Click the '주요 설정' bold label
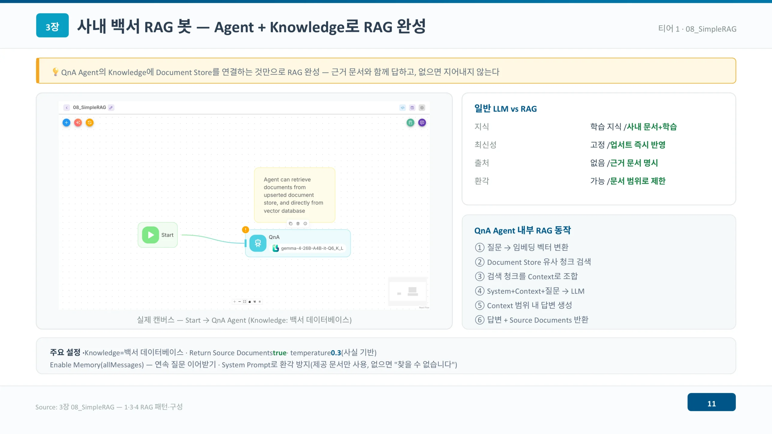The image size is (772, 434). 65,352
